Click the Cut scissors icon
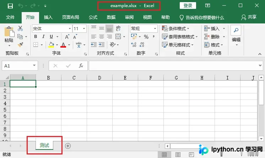 tap(20, 28)
